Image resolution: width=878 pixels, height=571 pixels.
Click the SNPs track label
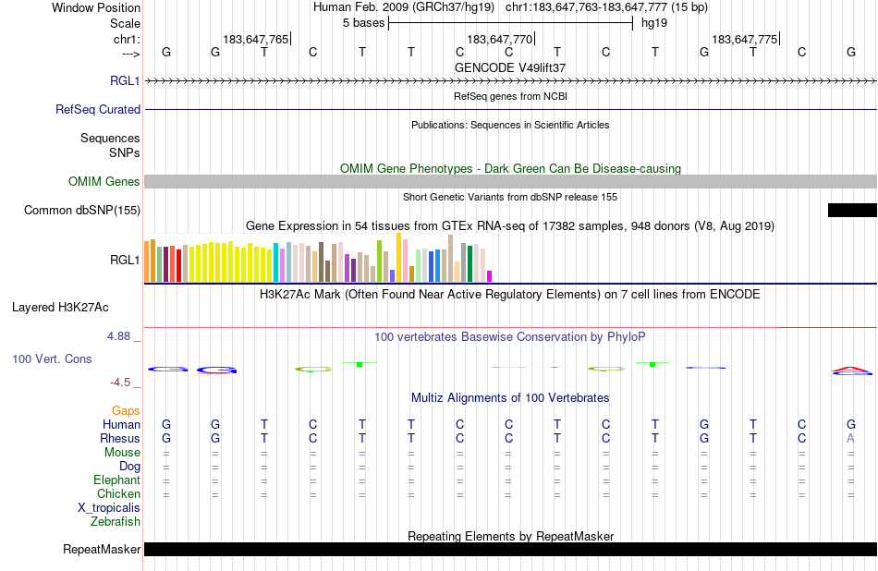(125, 152)
